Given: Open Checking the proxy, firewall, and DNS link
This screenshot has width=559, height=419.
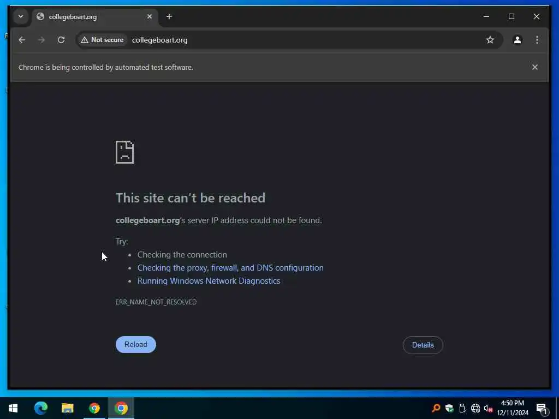Looking at the screenshot, I should click(230, 267).
